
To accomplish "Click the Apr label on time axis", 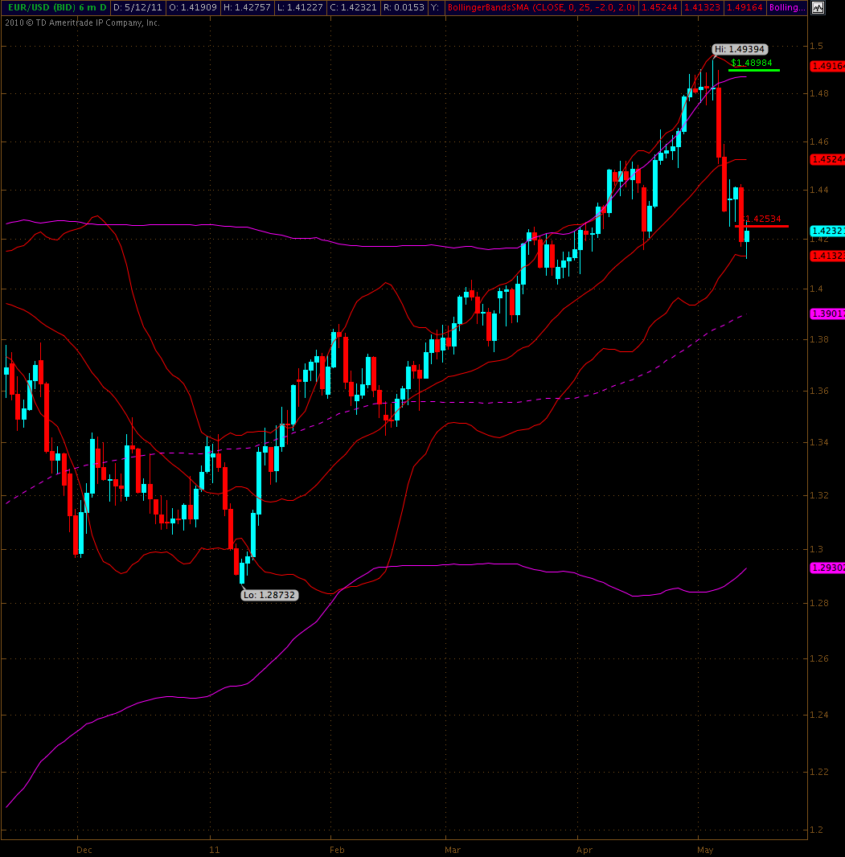I will click(585, 848).
